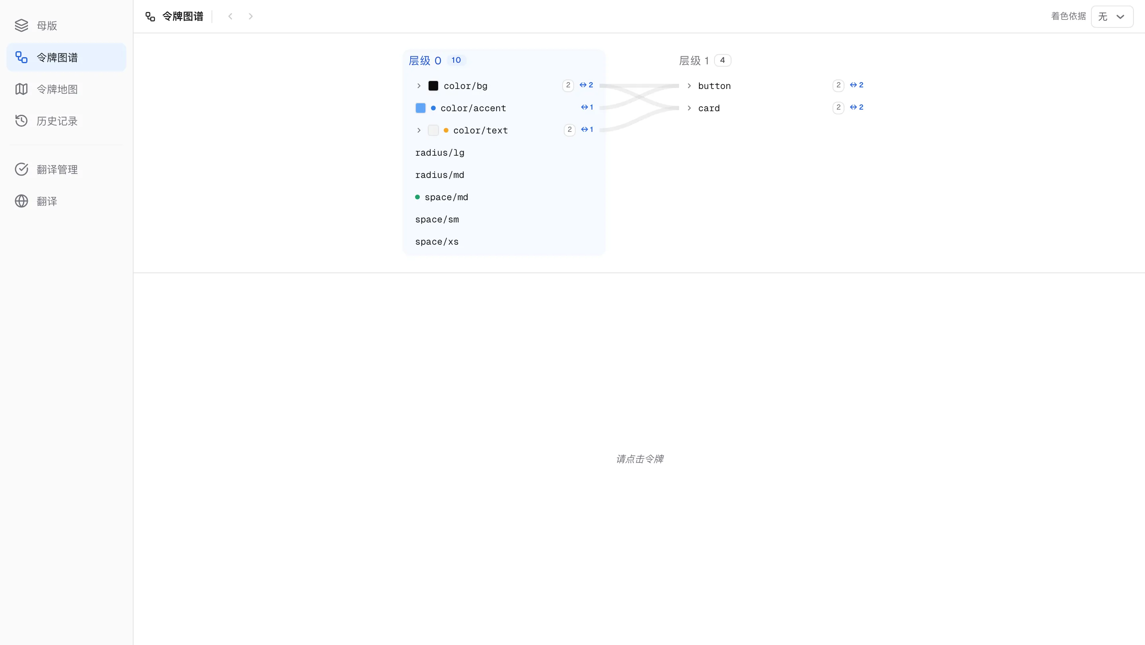
Task: Click the 翻译 globe icon
Action: pyautogui.click(x=21, y=201)
